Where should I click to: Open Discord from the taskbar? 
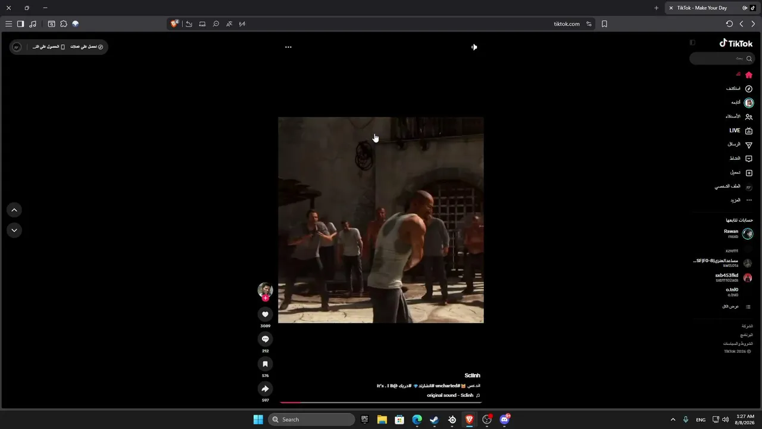click(x=505, y=419)
